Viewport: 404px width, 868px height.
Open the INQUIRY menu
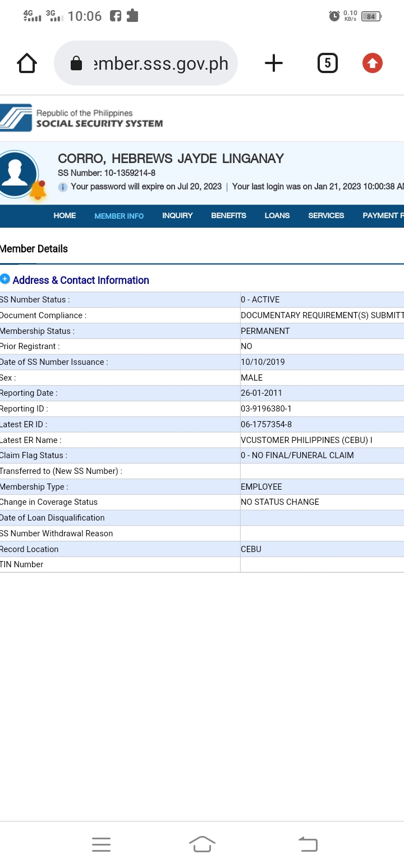[177, 216]
